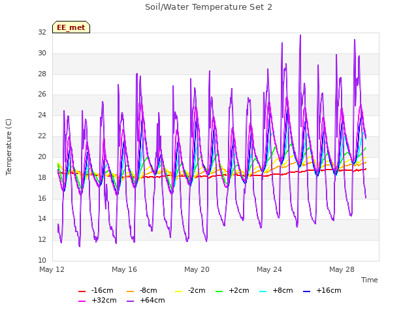Click the red -16cm legend color marker
This screenshot has height=313, width=418.
click(x=82, y=291)
